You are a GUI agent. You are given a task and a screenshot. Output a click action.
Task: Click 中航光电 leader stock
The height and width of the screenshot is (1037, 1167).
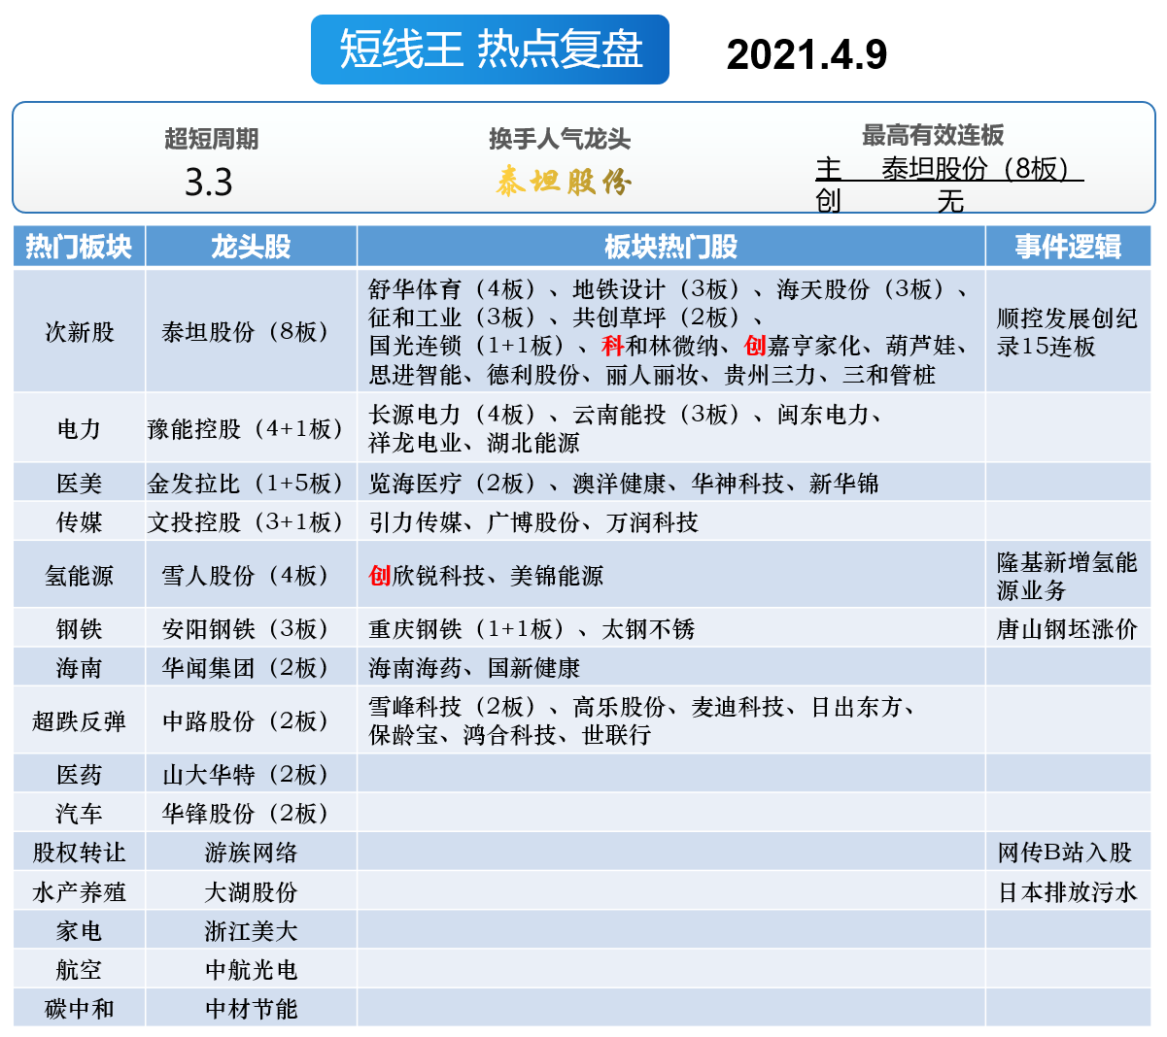251,970
